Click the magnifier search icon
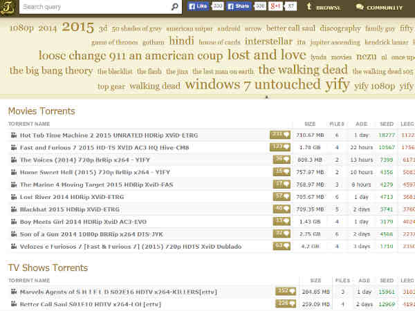This screenshot has width=415, height=311. (x=175, y=7)
